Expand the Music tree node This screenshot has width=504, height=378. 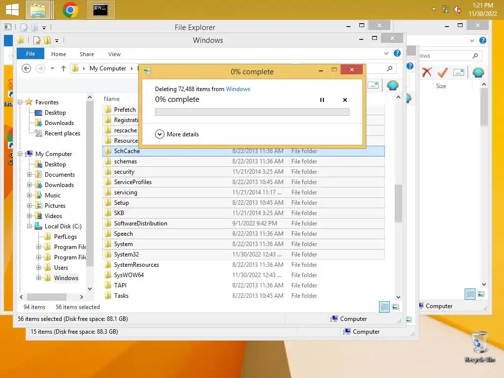pos(29,195)
